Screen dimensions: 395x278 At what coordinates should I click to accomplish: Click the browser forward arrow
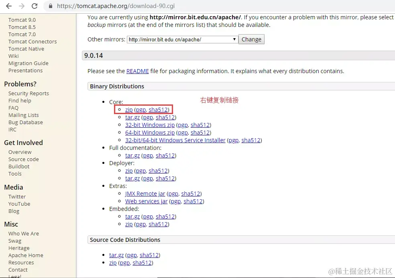pyautogui.click(x=22, y=6)
